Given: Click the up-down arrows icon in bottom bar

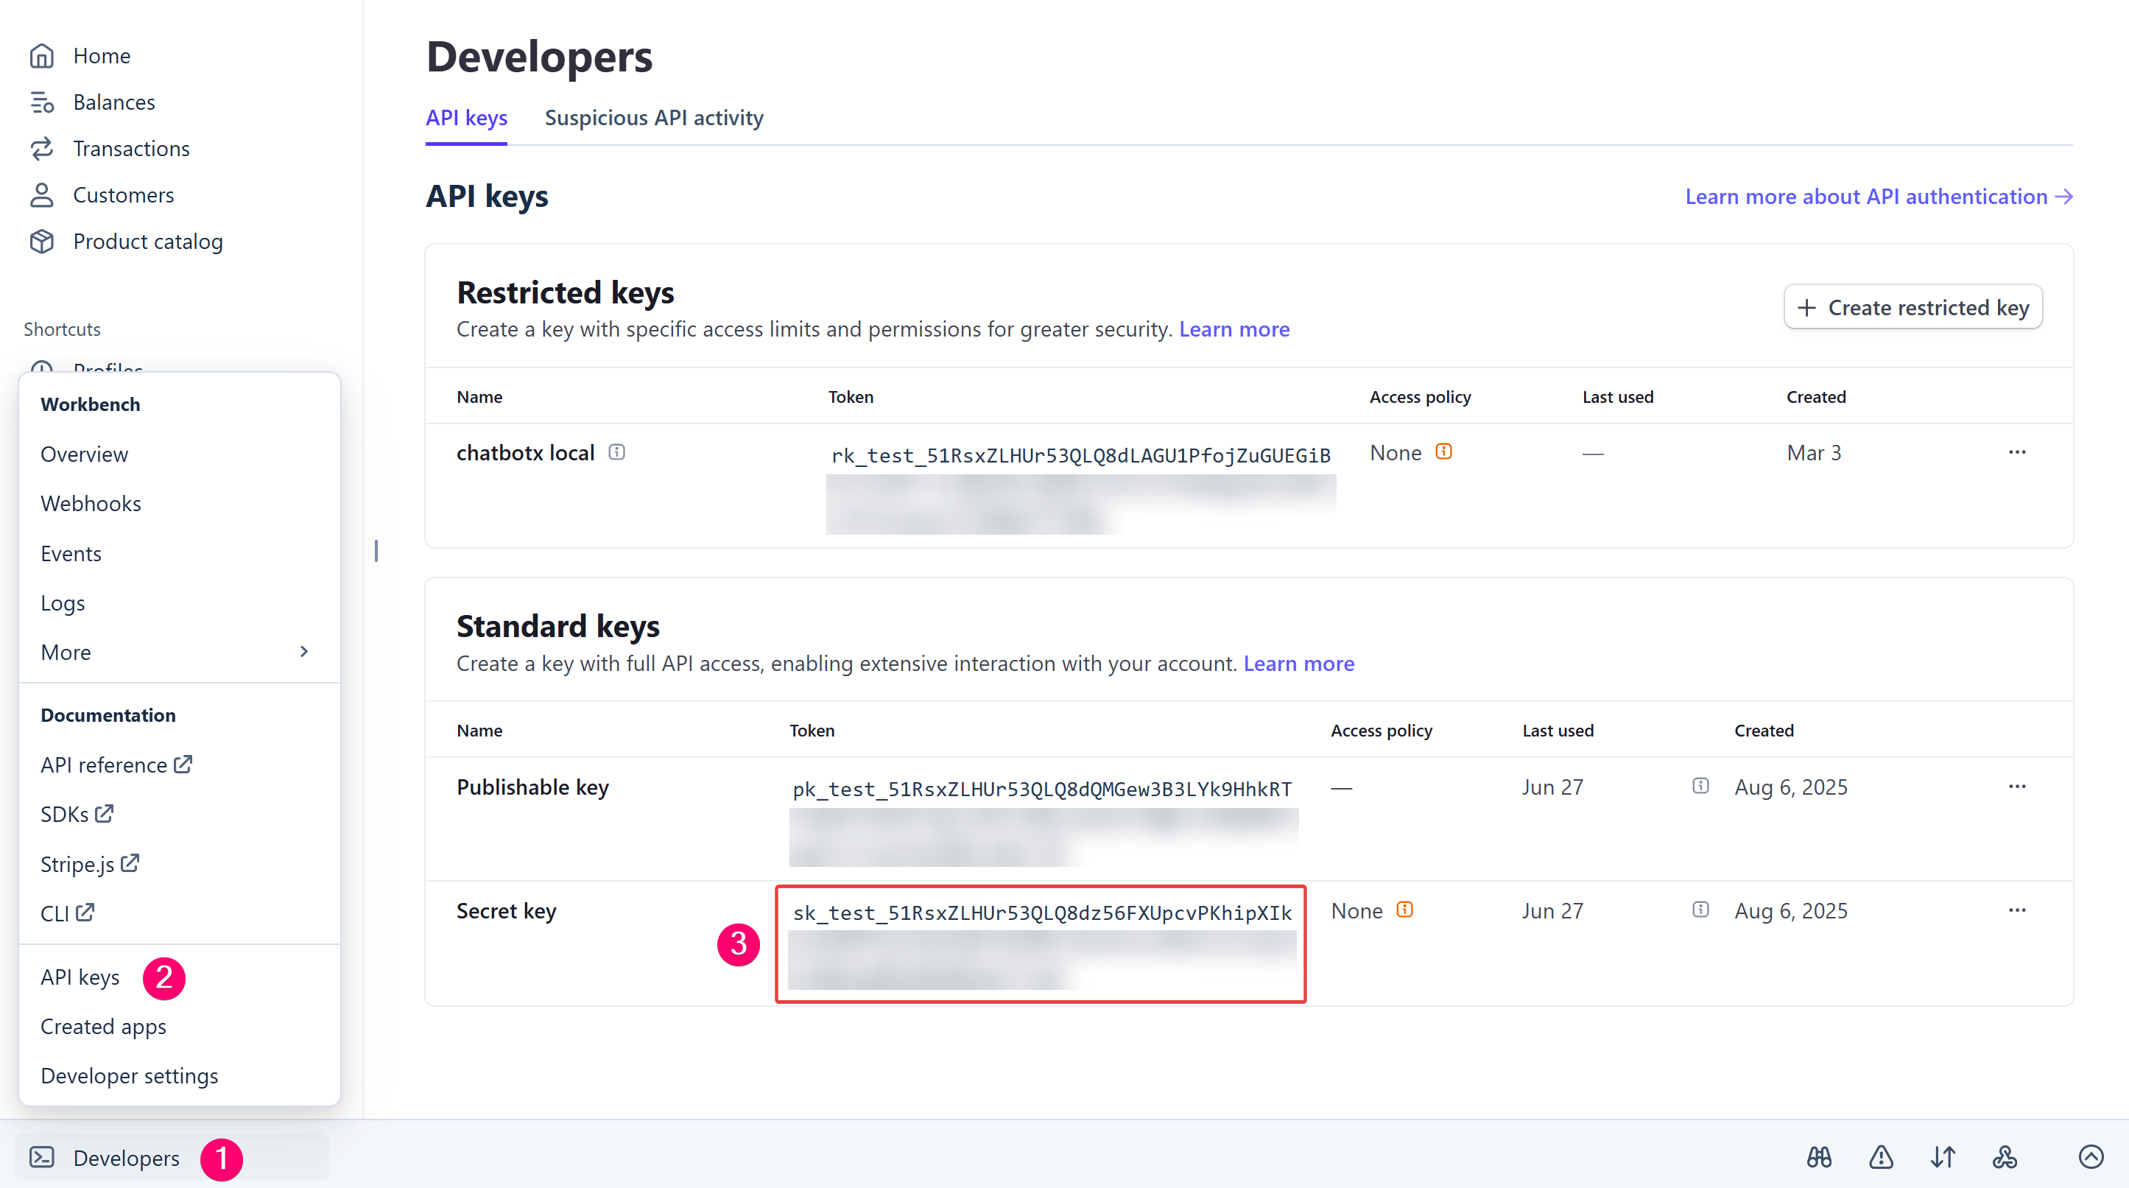Looking at the screenshot, I should tap(1943, 1156).
